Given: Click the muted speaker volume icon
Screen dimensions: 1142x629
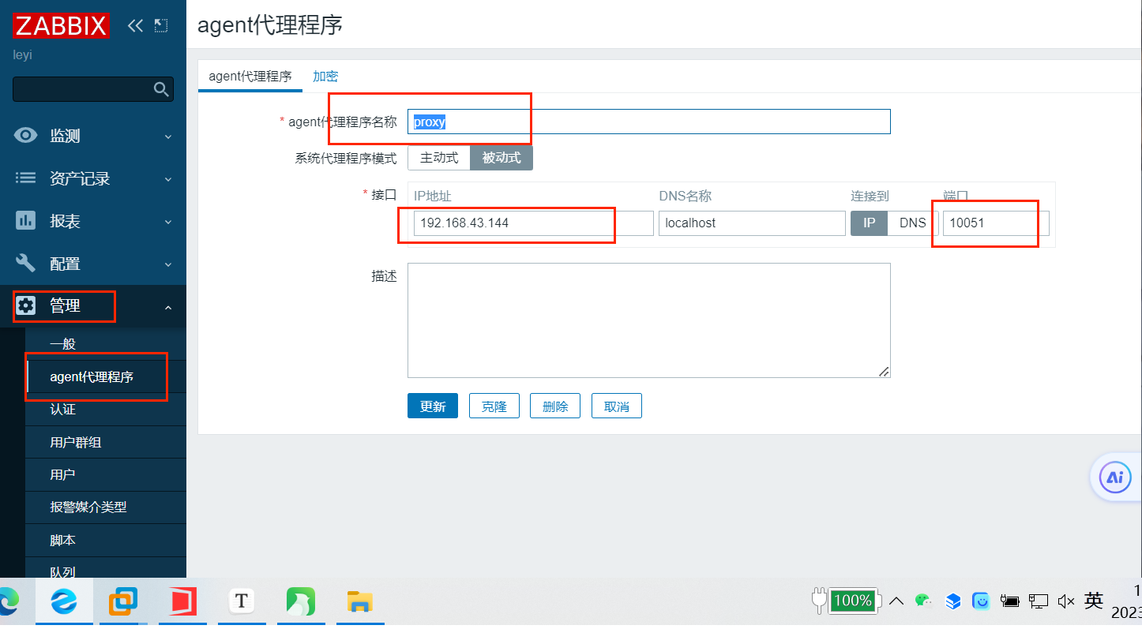Looking at the screenshot, I should (x=1065, y=601).
